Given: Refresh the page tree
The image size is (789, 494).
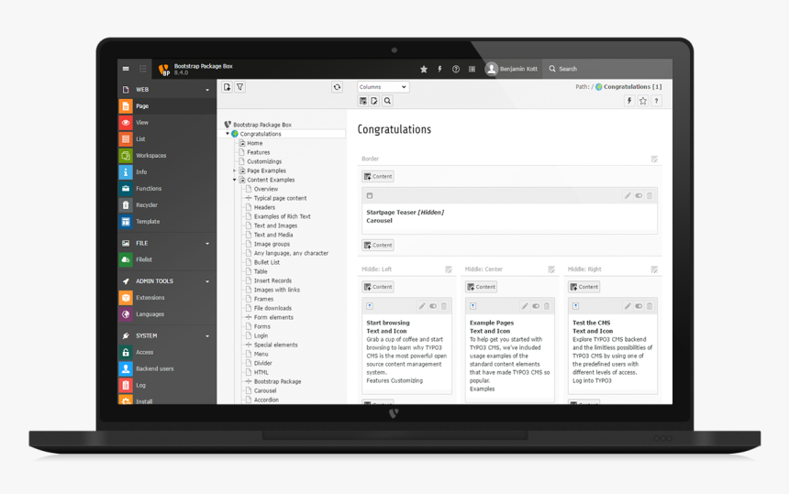Looking at the screenshot, I should [337, 87].
